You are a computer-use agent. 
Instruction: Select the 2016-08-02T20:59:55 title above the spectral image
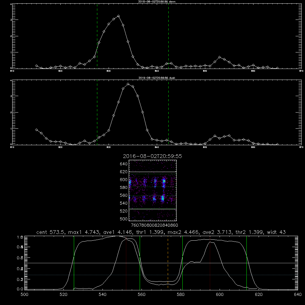(152, 156)
